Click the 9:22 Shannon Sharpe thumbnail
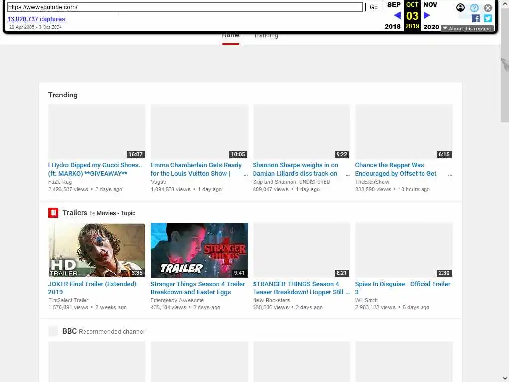509x382 pixels. tap(301, 131)
